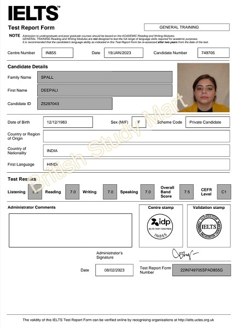Click the Scheme Code Private Candidate field
The width and height of the screenshot is (232, 328).
[207, 122]
